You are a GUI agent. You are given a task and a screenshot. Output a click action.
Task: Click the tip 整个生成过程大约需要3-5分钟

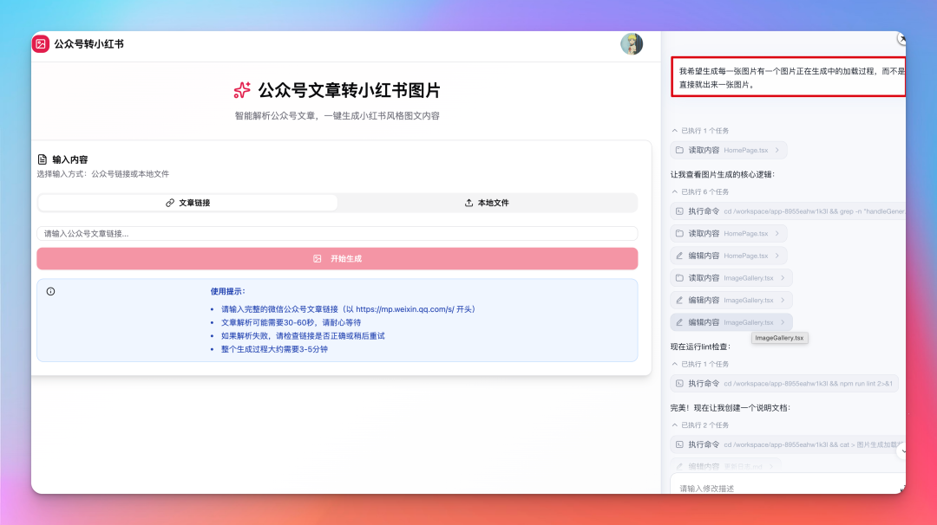click(274, 349)
